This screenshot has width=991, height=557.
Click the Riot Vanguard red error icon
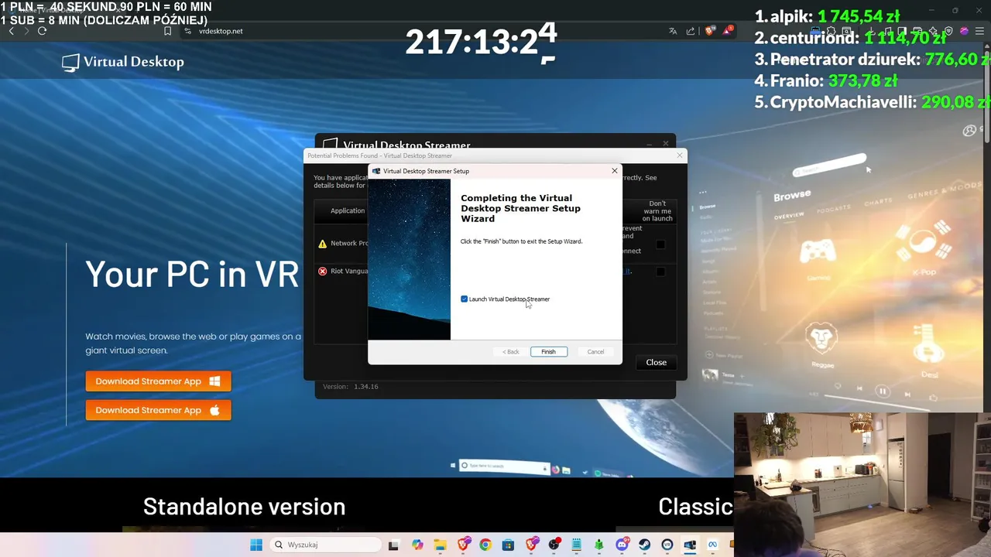pos(323,272)
